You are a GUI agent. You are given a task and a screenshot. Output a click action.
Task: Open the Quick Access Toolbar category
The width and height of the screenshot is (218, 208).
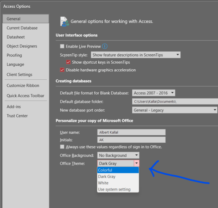point(26,95)
